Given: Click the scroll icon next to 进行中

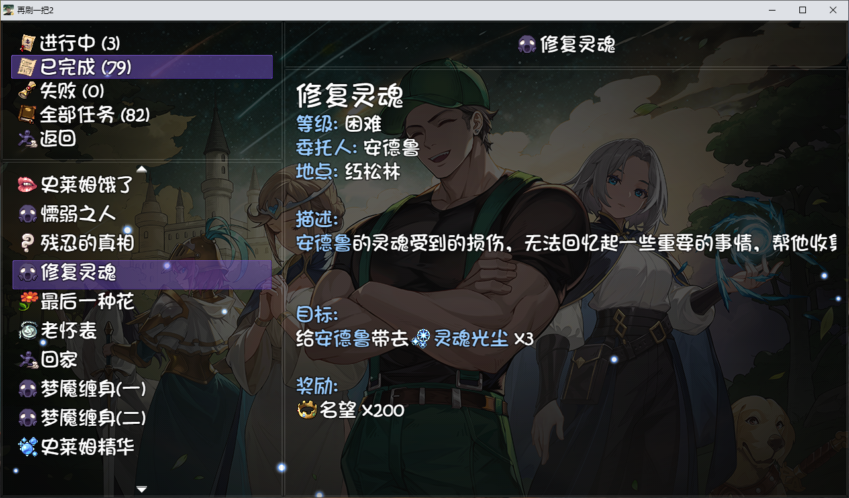Looking at the screenshot, I should coord(27,44).
